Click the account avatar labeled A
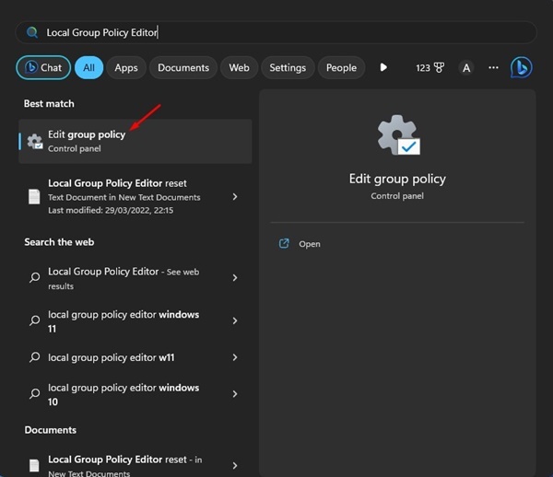553x477 pixels. (x=466, y=67)
